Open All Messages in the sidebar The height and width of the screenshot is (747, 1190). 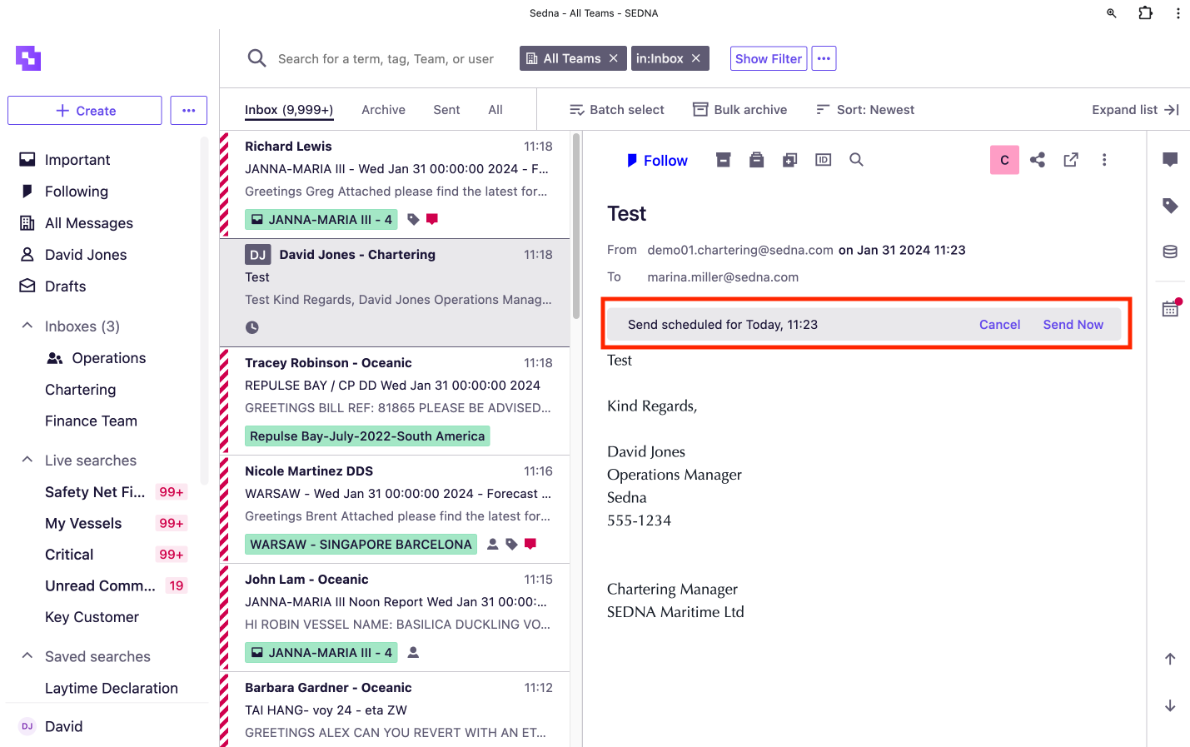[x=89, y=223]
